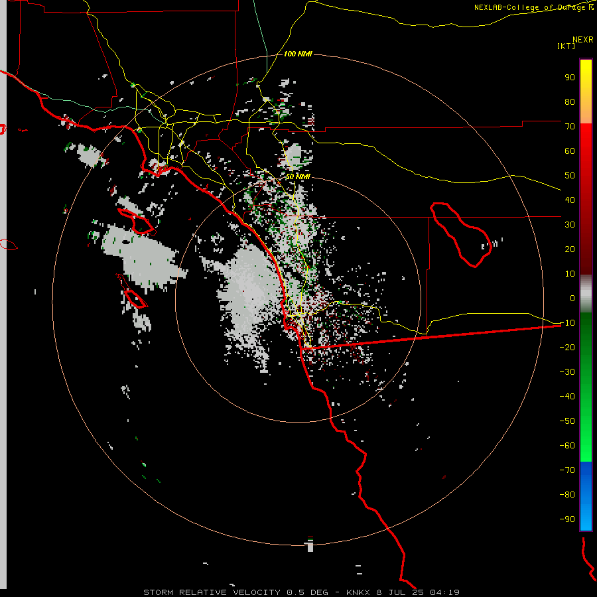Click the 8 JUL 25 date in caption
Image resolution: width=597 pixels, height=597 pixels.
(x=400, y=592)
